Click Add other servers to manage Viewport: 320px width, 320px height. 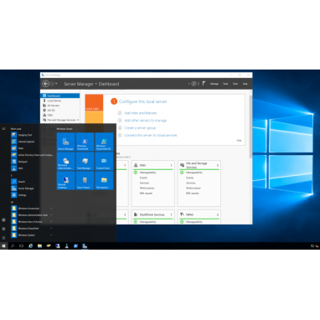point(146,121)
